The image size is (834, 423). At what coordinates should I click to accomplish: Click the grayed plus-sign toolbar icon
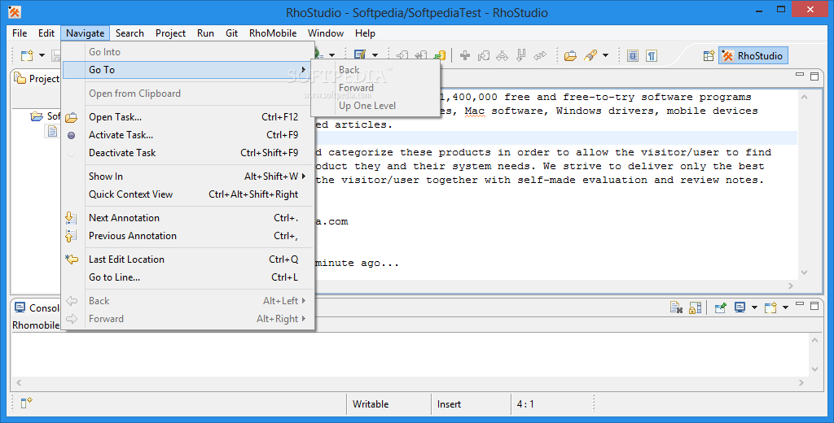coord(465,55)
